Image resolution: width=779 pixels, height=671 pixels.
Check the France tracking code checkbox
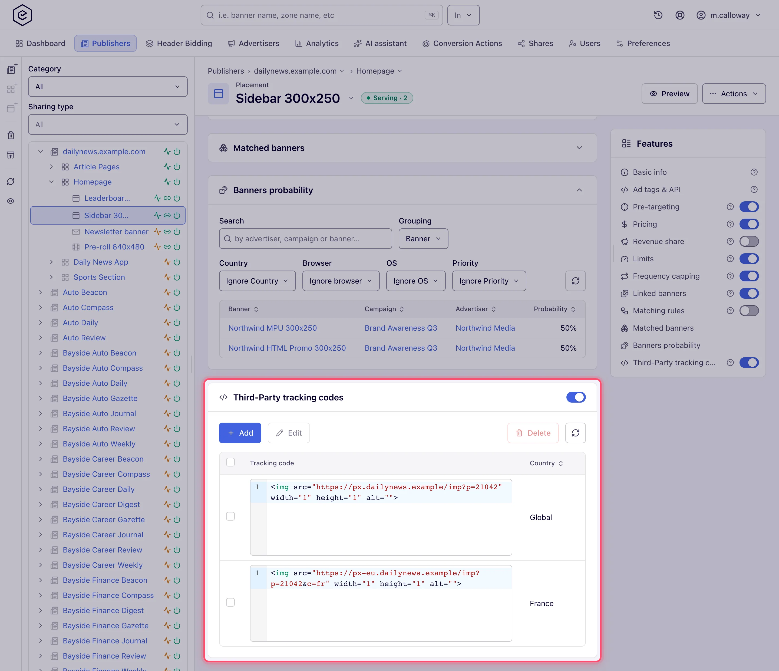coord(230,603)
